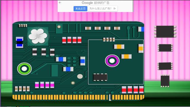Click the white flower cooling fan
The image size is (190, 107).
(38, 36)
